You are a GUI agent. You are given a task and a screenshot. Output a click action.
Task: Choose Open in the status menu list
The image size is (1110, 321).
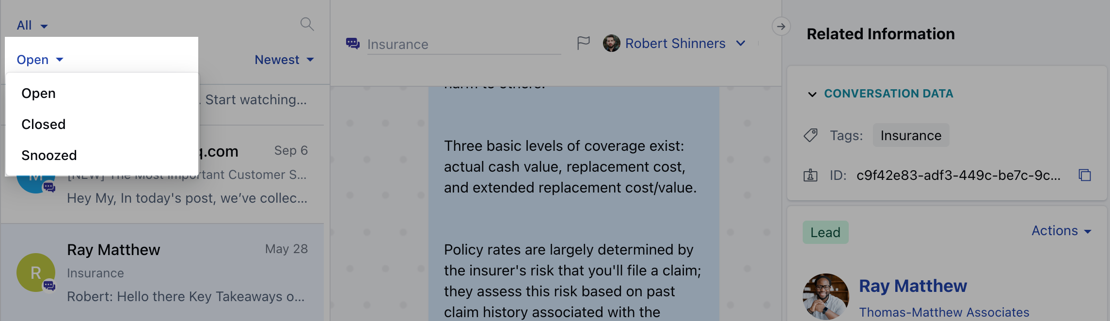pos(38,93)
